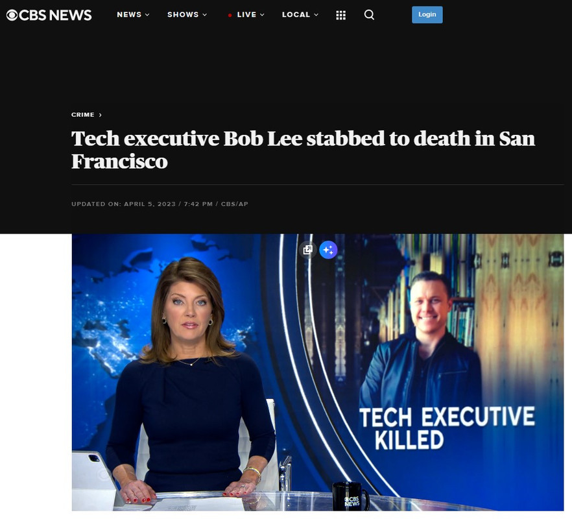Click the red LIVE indicator dot
The height and width of the screenshot is (519, 572).
230,16
